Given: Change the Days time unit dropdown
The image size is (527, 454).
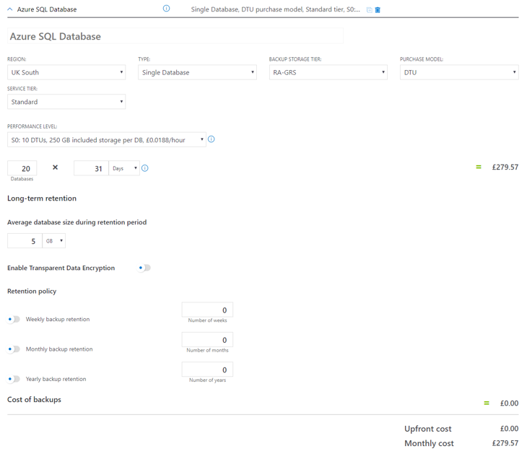Looking at the screenshot, I should point(124,168).
